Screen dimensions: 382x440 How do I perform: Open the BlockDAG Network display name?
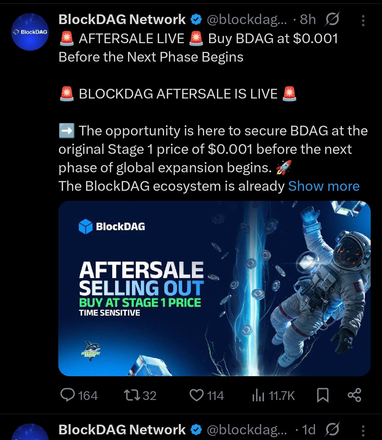pyautogui.click(x=122, y=19)
